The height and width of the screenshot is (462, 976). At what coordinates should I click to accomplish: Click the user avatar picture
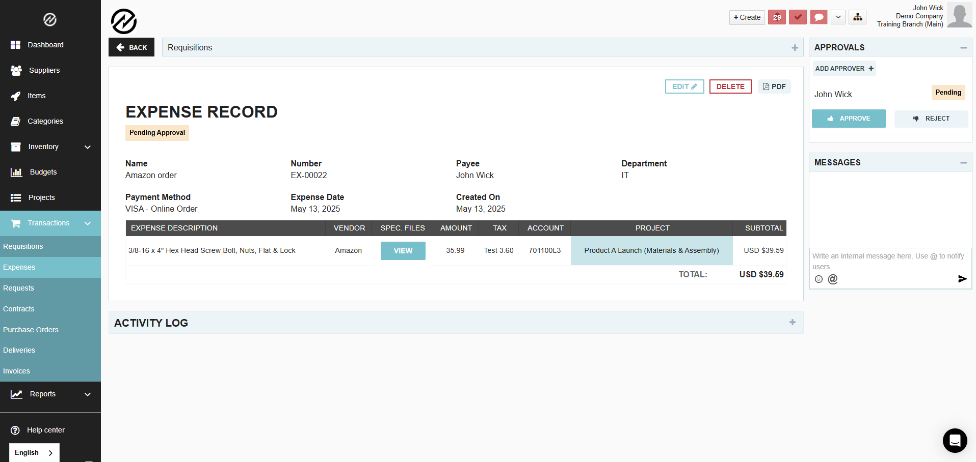click(x=959, y=15)
